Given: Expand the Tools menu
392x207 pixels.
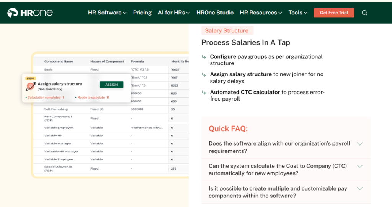Looking at the screenshot, I should [x=298, y=13].
